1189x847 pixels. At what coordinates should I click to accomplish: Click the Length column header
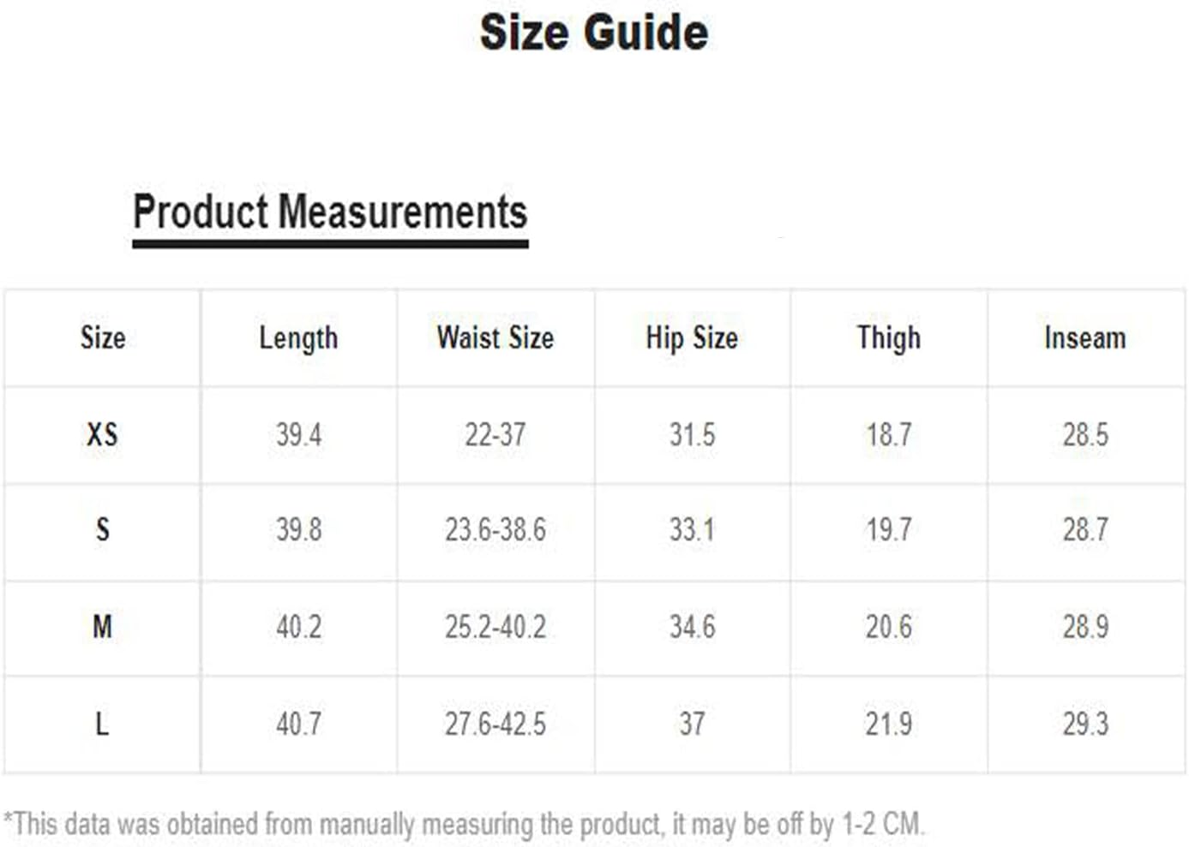(298, 338)
